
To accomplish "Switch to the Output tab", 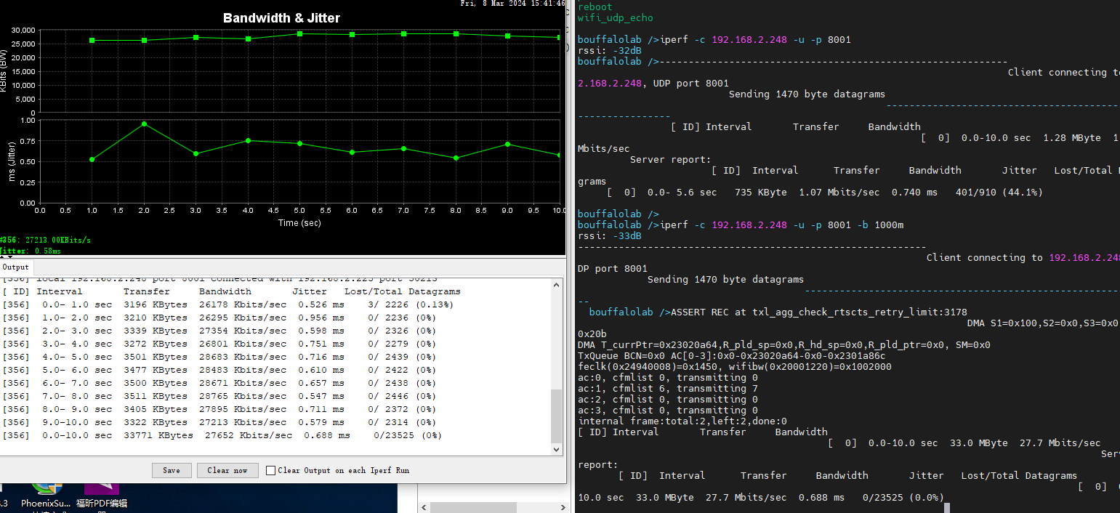I will click(15, 267).
